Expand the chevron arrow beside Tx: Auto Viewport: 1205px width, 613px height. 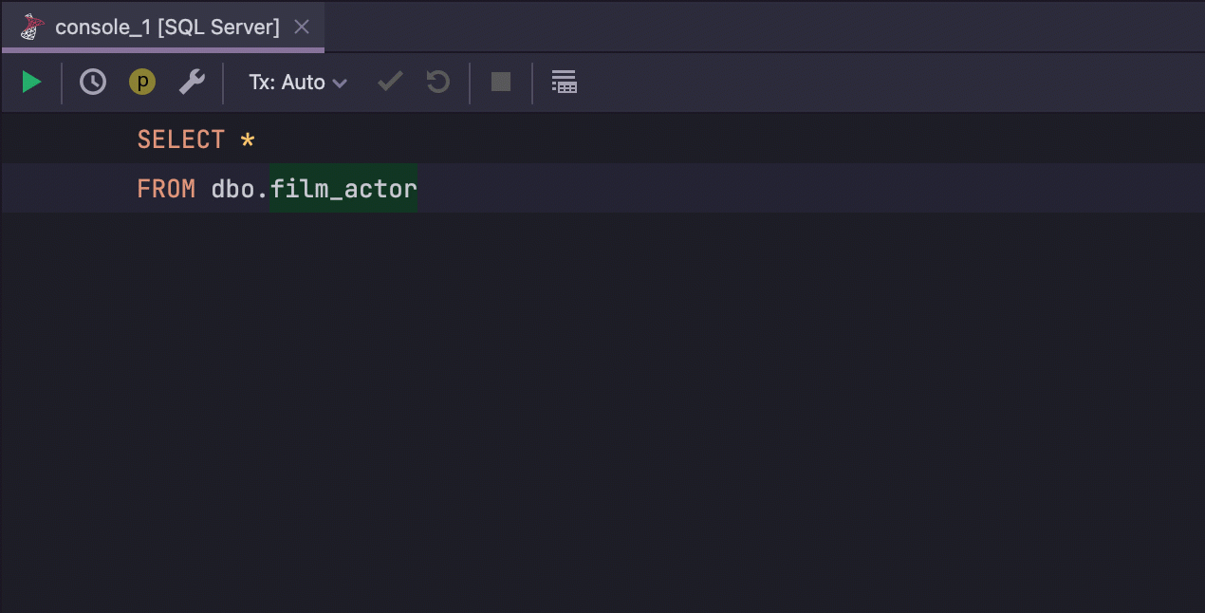tap(340, 84)
